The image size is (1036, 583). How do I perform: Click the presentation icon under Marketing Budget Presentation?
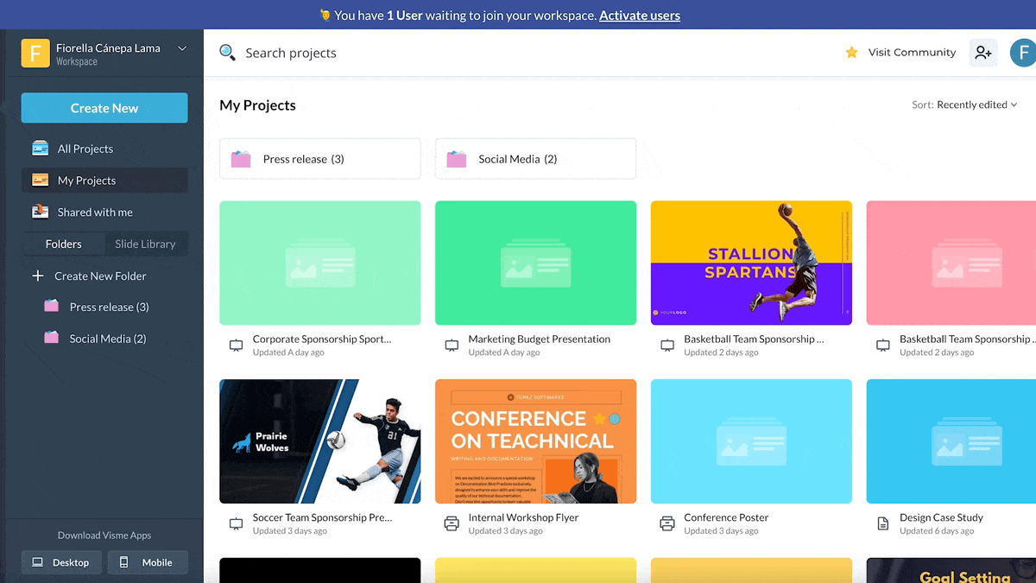(452, 345)
